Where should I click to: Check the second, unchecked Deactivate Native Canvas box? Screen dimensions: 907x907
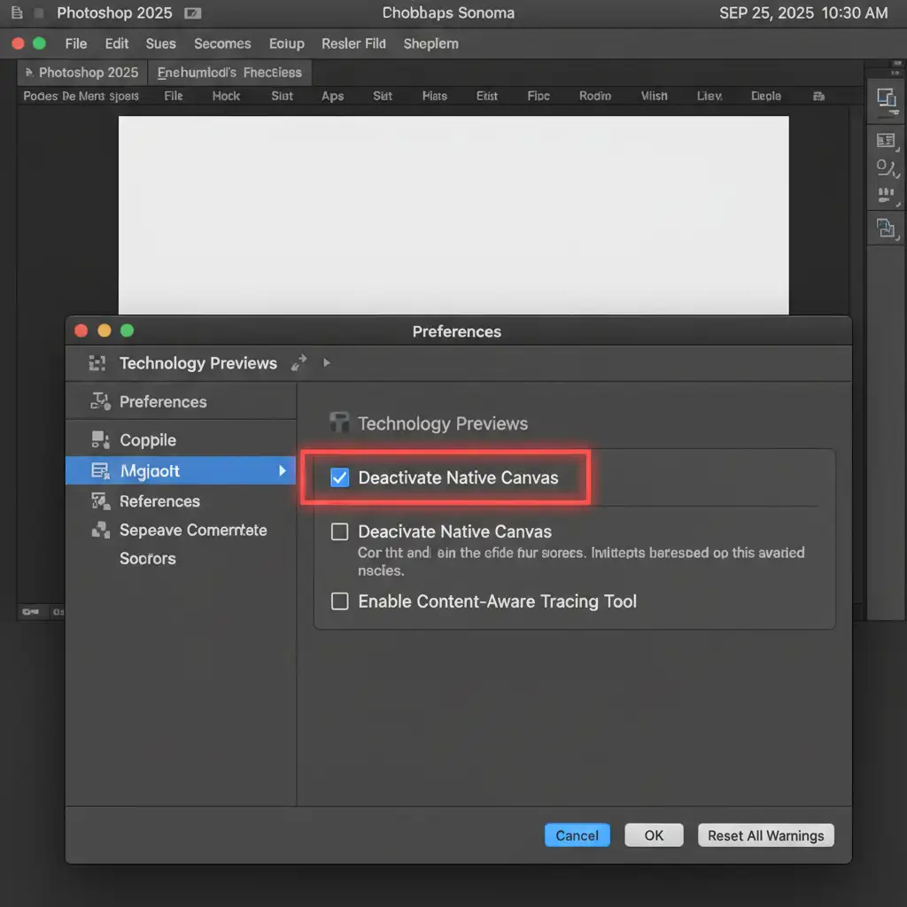[339, 532]
